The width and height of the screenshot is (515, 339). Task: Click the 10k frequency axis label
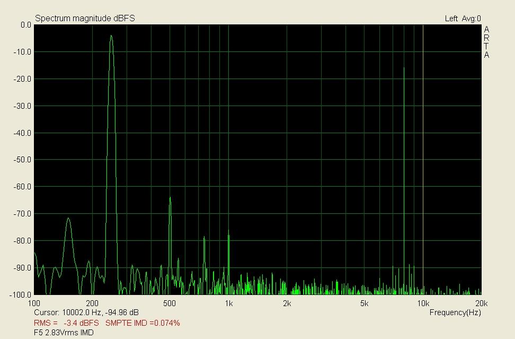423,303
